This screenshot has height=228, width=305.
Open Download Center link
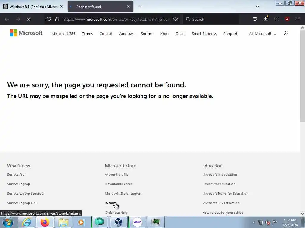[119, 184]
